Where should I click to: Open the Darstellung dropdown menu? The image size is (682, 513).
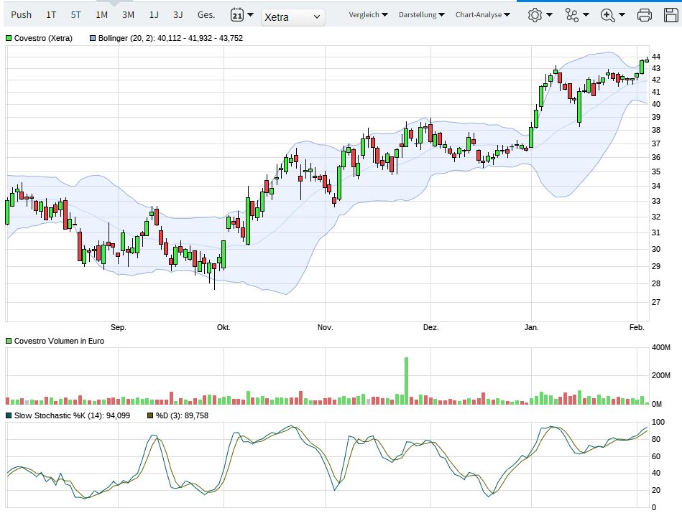click(421, 15)
